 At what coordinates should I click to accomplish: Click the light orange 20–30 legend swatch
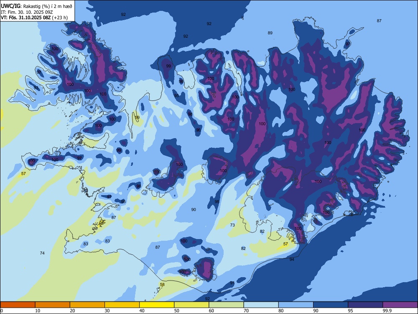pos(87,305)
